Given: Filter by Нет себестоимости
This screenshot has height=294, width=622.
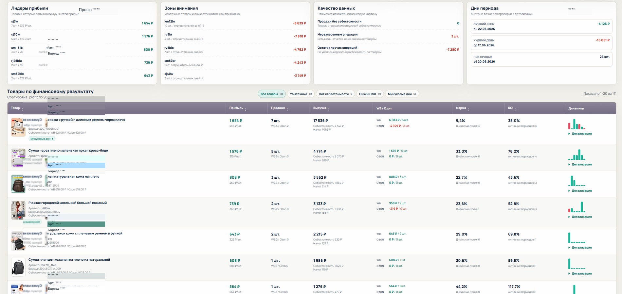Looking at the screenshot, I should 335,94.
